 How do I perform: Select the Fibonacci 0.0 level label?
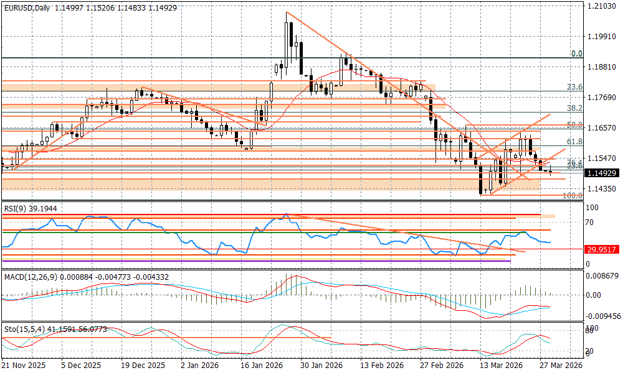tap(576, 54)
